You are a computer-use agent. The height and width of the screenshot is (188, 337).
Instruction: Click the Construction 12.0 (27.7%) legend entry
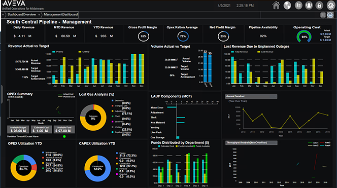[x=126, y=165]
